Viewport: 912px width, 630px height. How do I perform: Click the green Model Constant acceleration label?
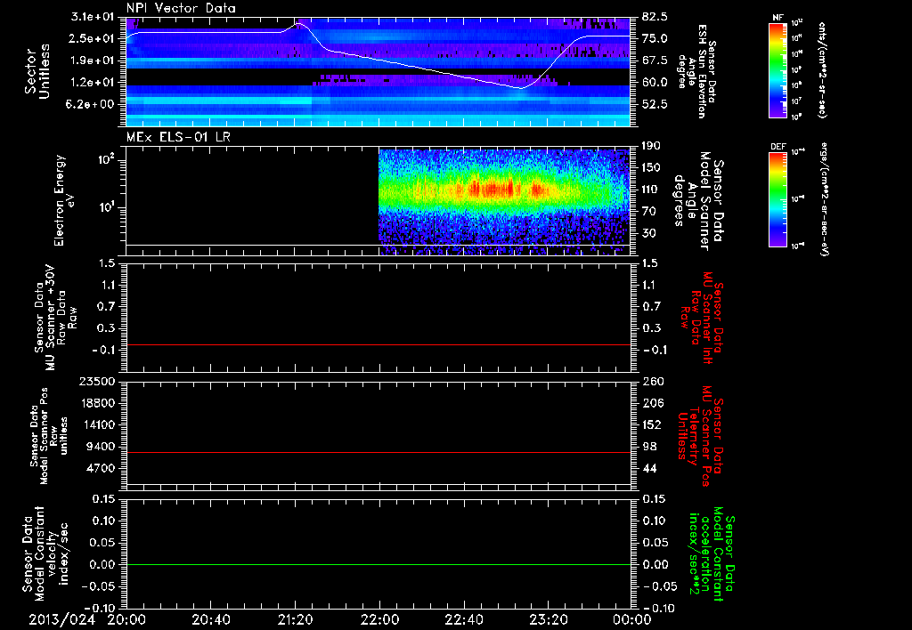713,554
